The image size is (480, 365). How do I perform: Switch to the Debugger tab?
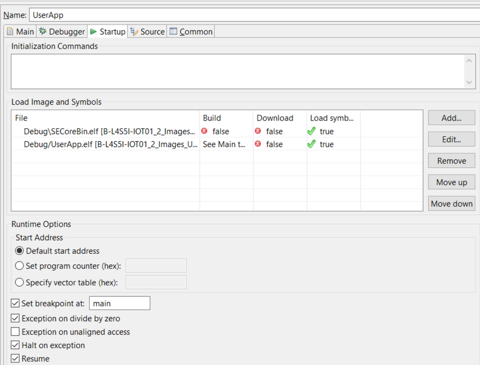62,32
